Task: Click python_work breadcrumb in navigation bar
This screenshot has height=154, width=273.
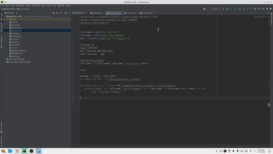Action: pos(8,9)
